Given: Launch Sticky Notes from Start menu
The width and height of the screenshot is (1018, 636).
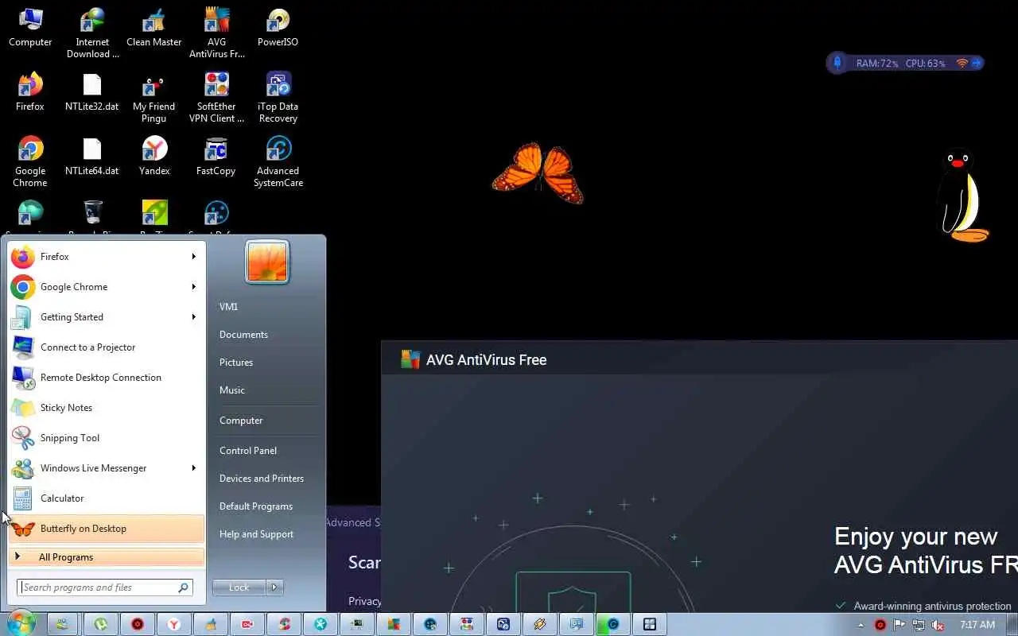Looking at the screenshot, I should coord(107,408).
